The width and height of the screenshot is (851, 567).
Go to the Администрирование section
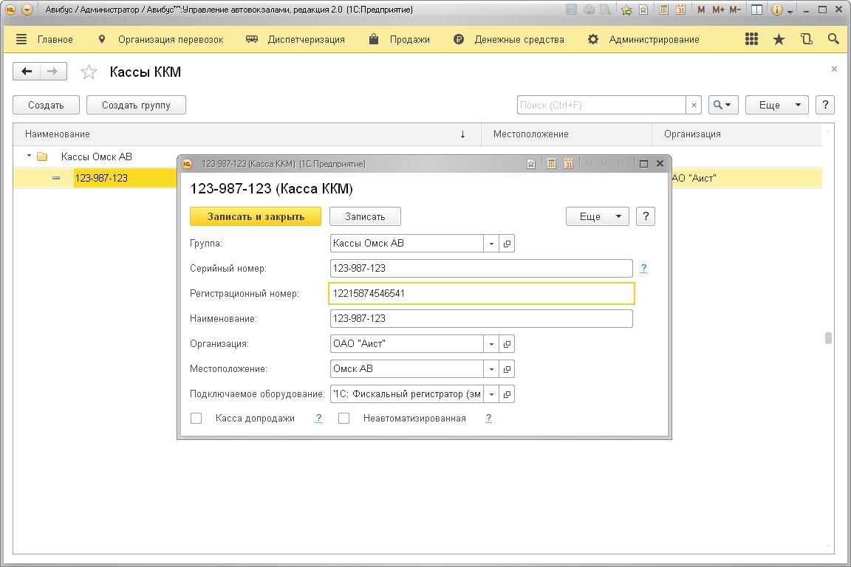tap(654, 40)
